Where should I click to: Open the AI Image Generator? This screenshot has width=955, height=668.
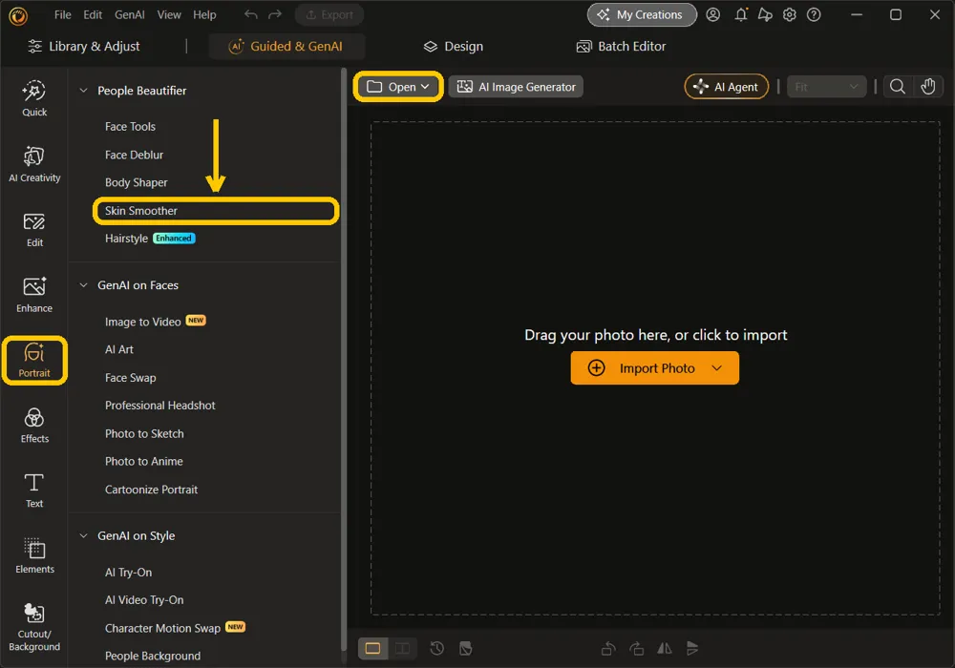click(516, 87)
